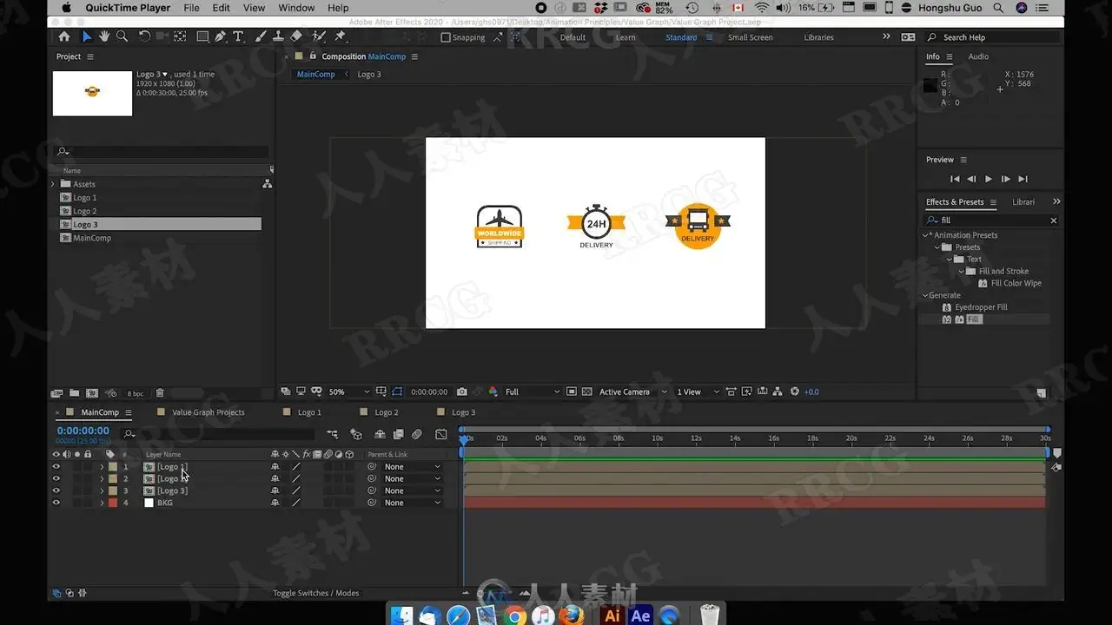Click the channel and color management icon
The height and width of the screenshot is (625, 1112).
click(493, 391)
